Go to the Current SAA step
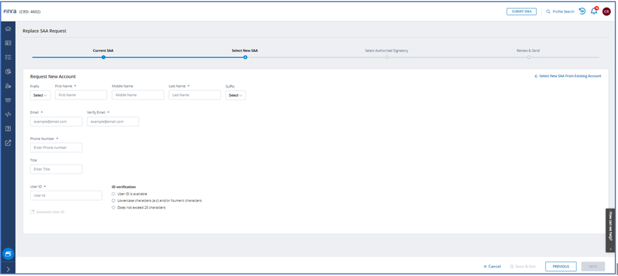 [x=103, y=57]
